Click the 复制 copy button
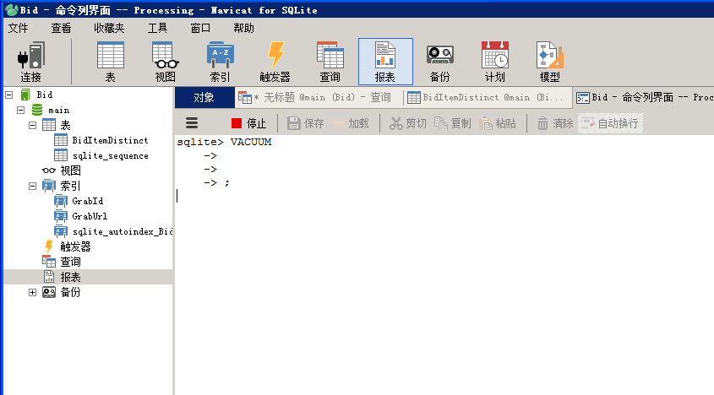This screenshot has width=714, height=395. [453, 123]
